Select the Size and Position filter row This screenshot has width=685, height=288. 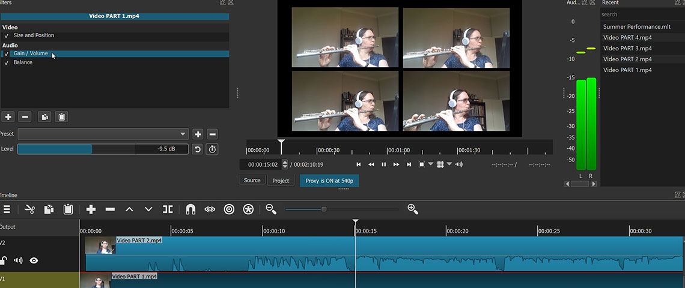[x=115, y=36]
